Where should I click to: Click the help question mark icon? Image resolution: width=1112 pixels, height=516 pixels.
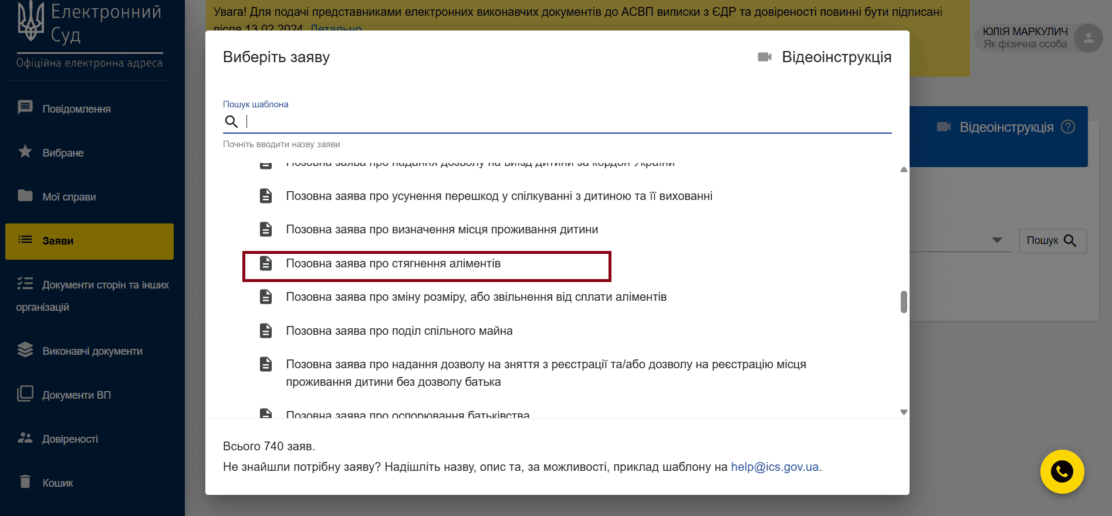(1068, 127)
